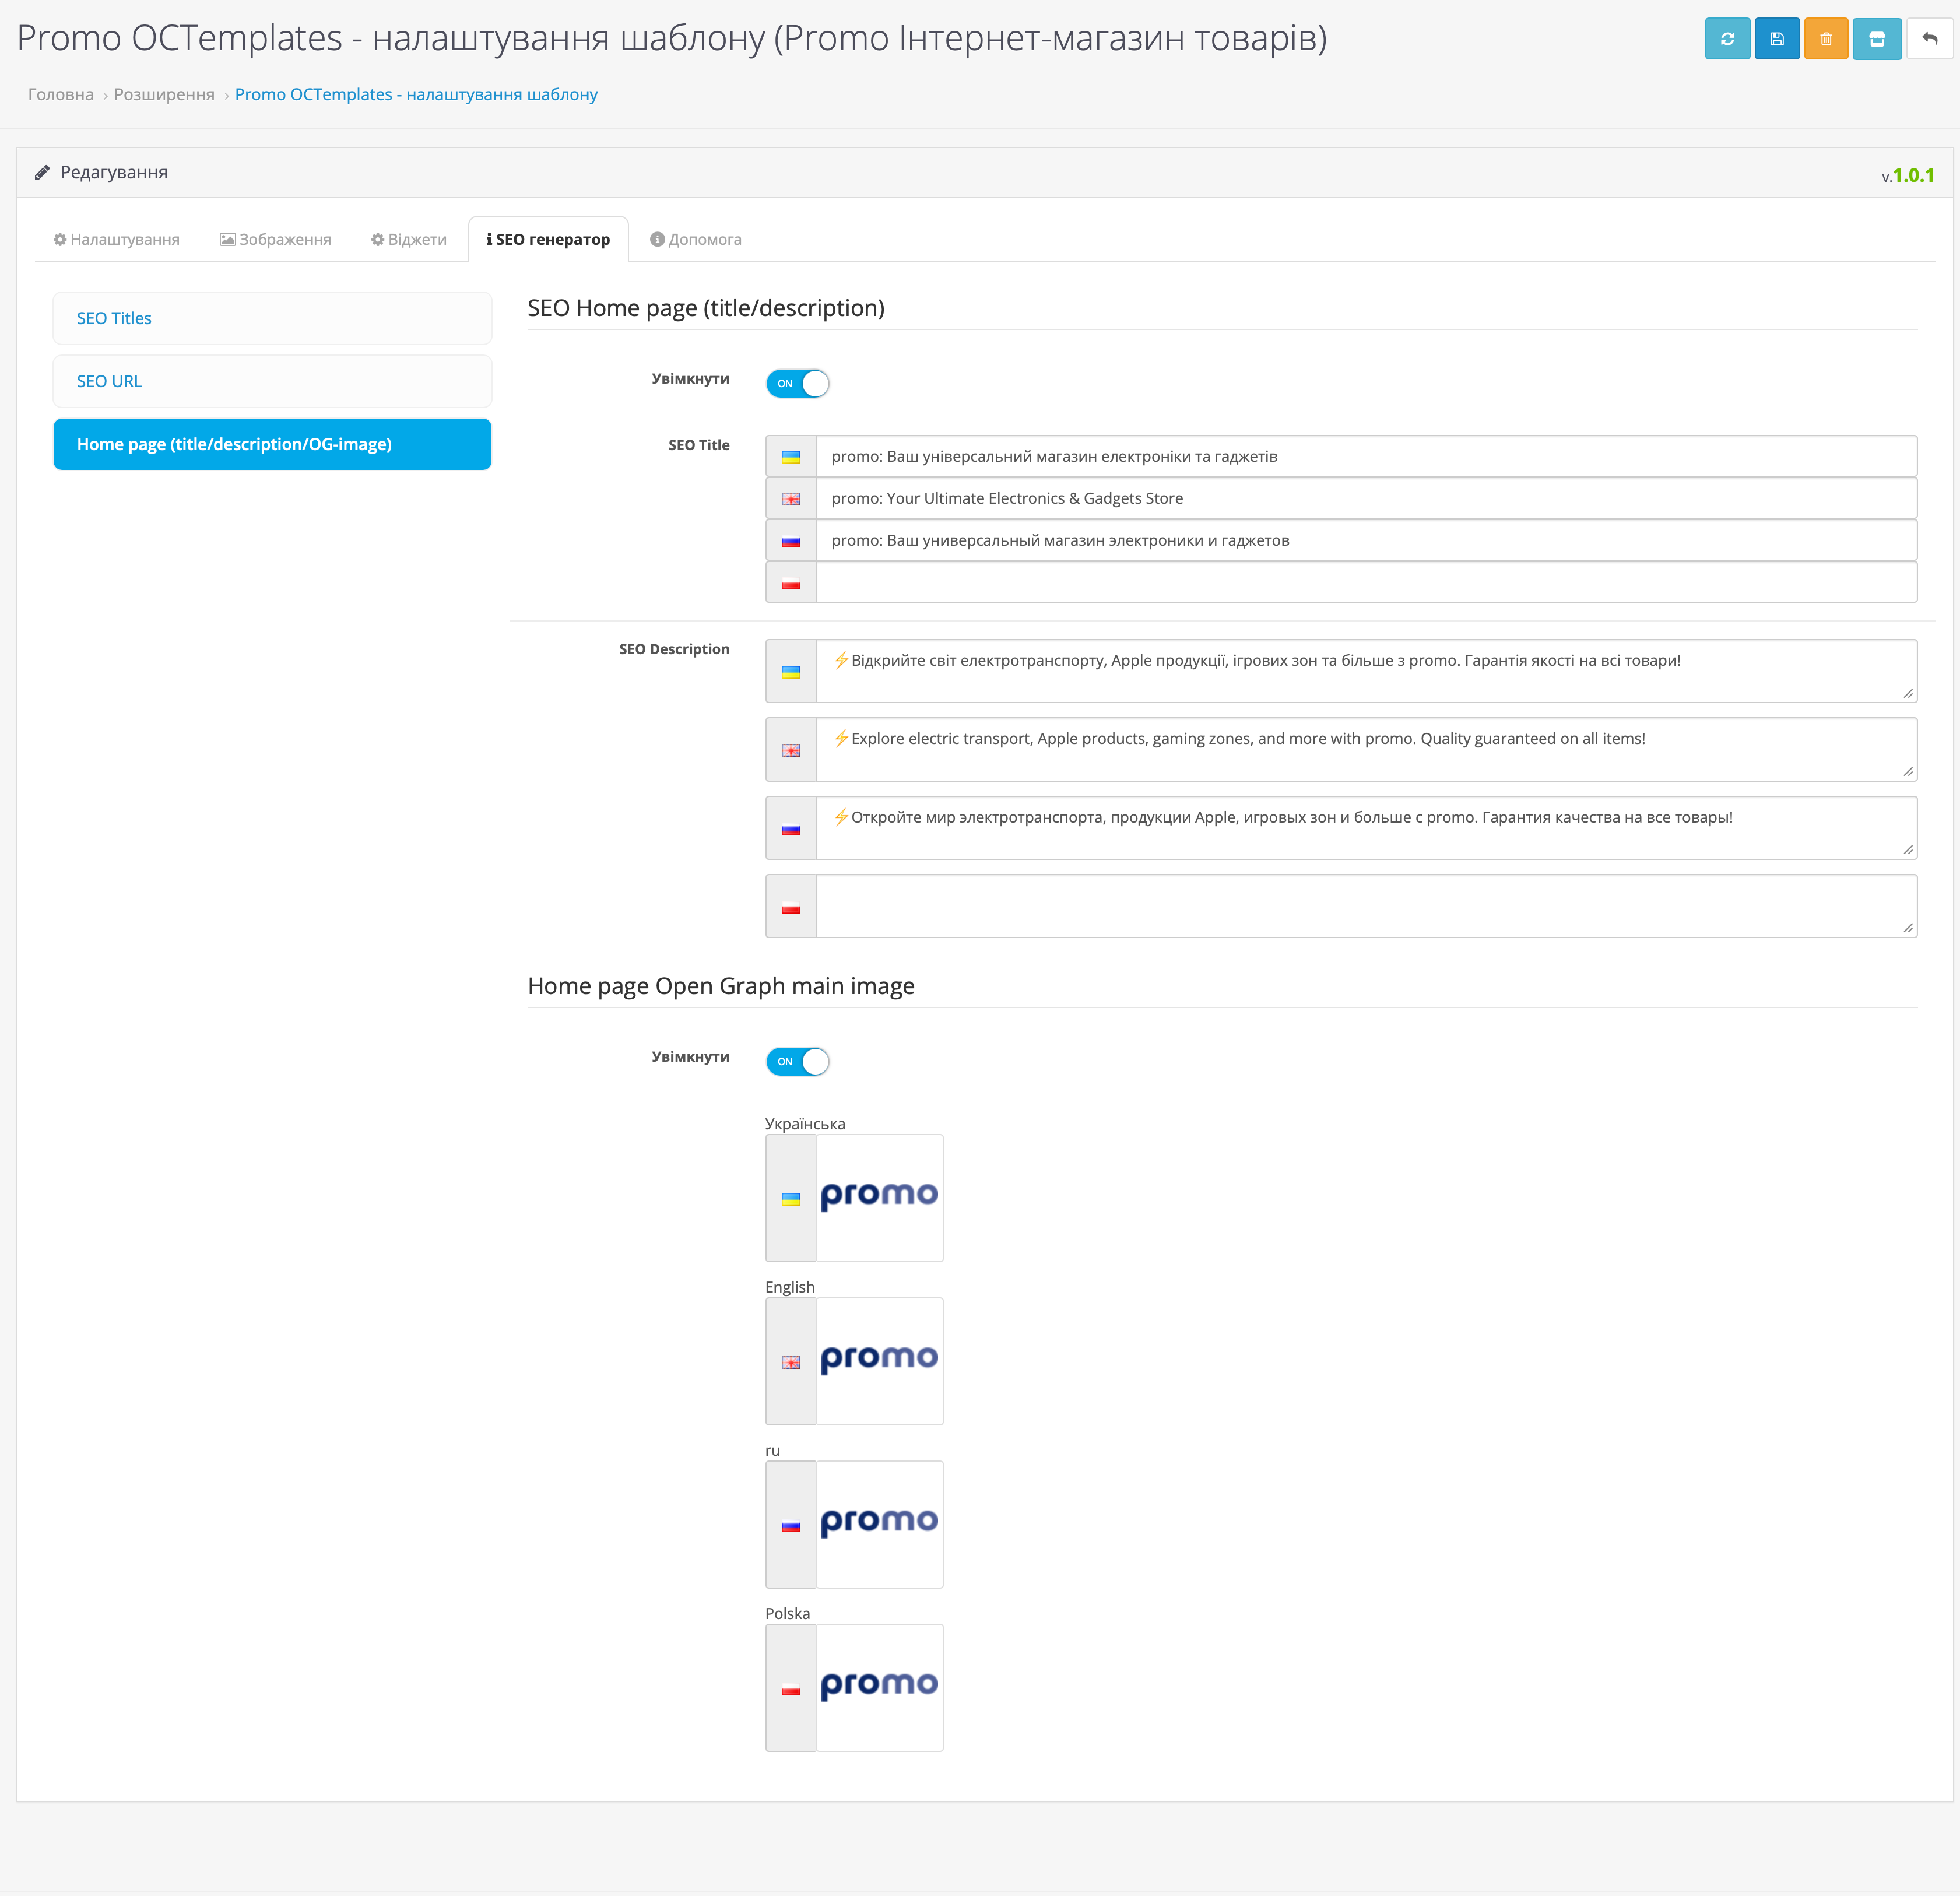The image size is (1960, 1896).
Task: Toggle the Open Graph image Увімкнути switch
Action: pos(797,1061)
